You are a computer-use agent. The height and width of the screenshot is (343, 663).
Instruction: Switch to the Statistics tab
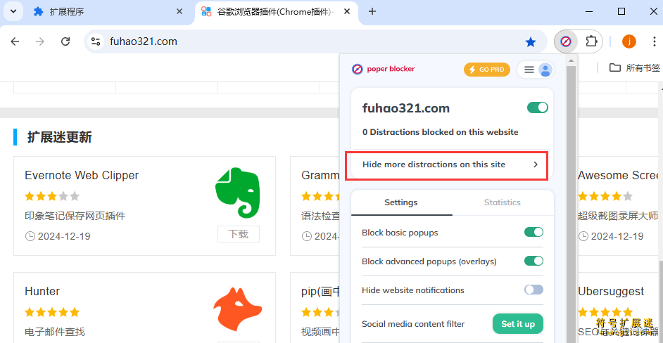[x=503, y=202]
